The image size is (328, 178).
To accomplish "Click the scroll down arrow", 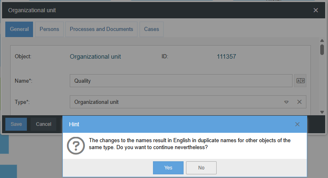I will tap(322, 112).
